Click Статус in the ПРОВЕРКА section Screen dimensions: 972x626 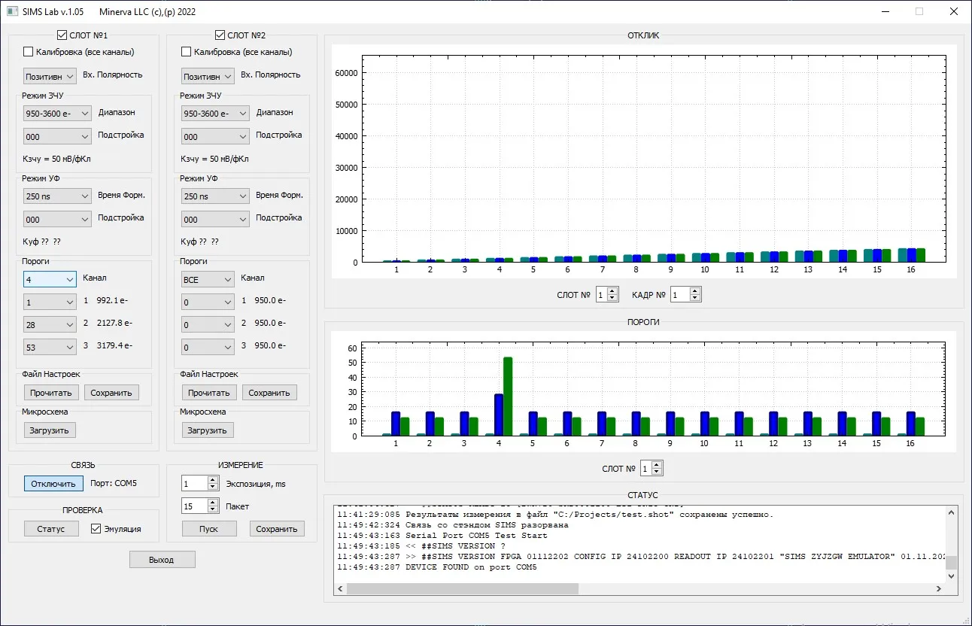[50, 529]
